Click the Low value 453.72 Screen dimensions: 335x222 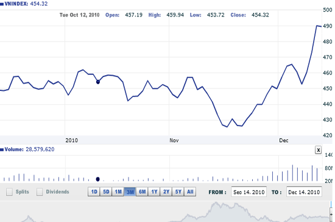pos(216,15)
